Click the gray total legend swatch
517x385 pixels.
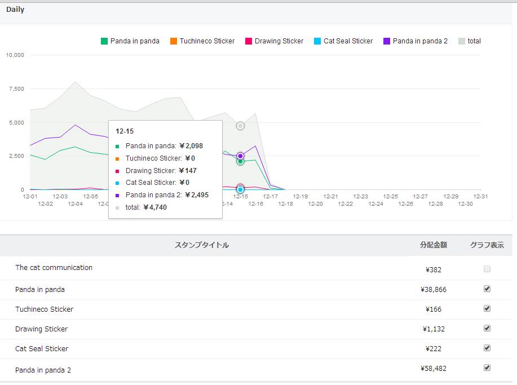462,41
